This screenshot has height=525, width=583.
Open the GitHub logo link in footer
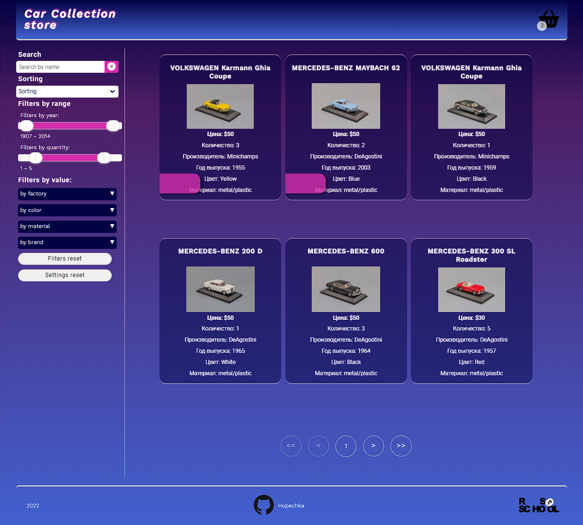pyautogui.click(x=264, y=505)
